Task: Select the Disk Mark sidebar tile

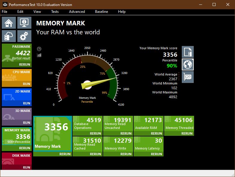Action: [17, 158]
